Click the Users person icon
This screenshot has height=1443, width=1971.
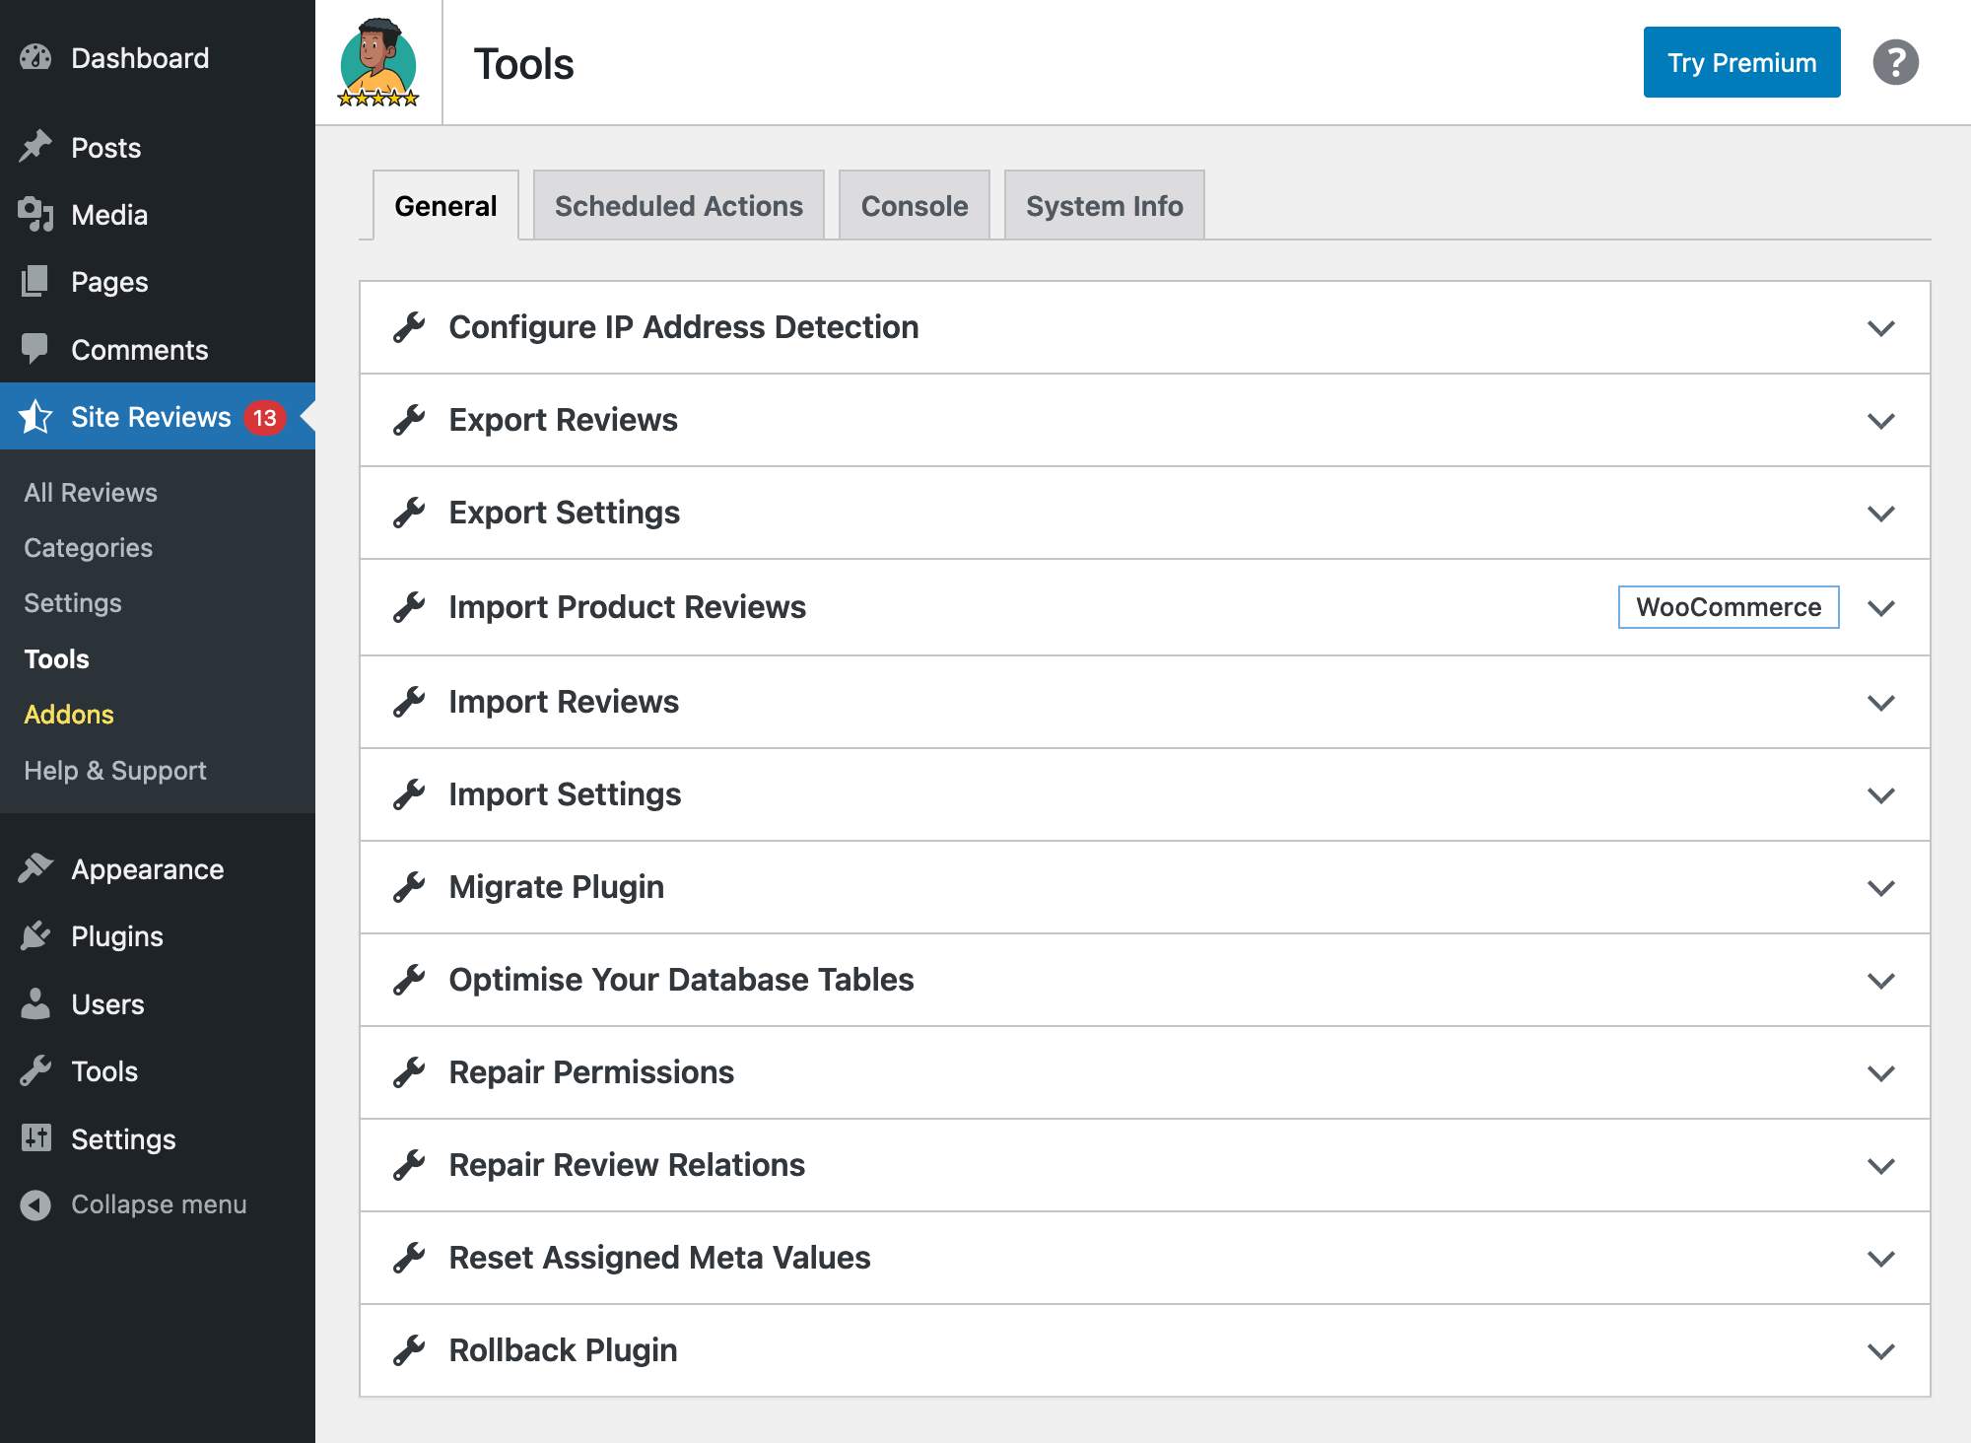(x=35, y=1003)
